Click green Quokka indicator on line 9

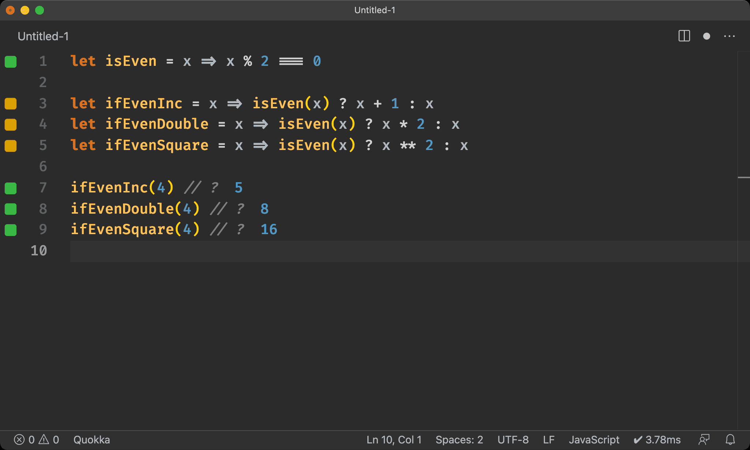click(11, 230)
